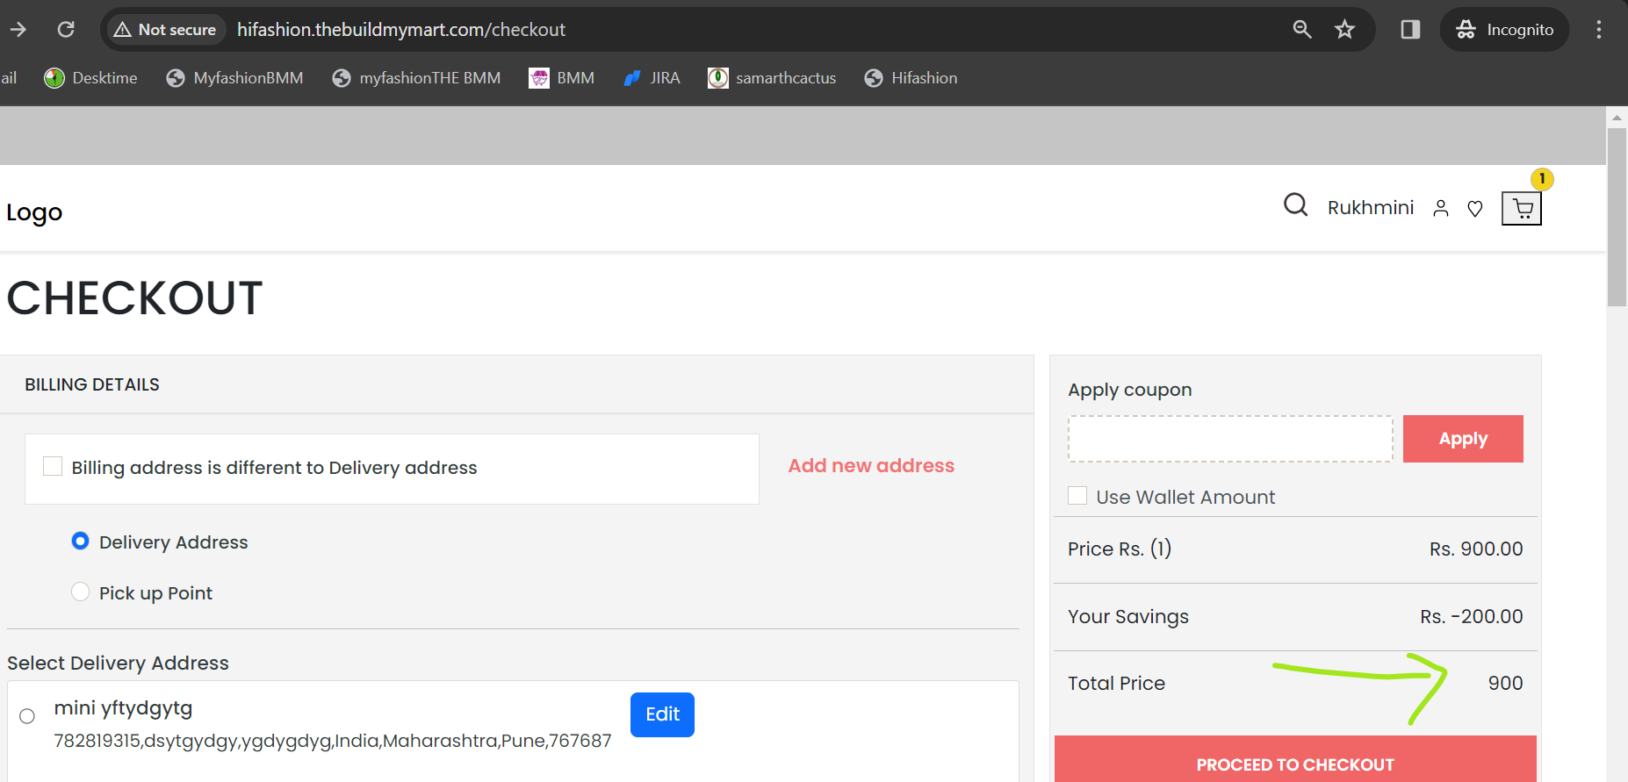1628x782 pixels.
Task: Click the Rs. 900.00 price value
Action: click(x=1476, y=549)
